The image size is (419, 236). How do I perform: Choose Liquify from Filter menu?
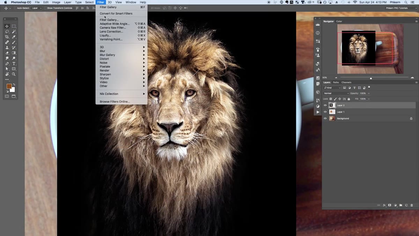pos(122,35)
